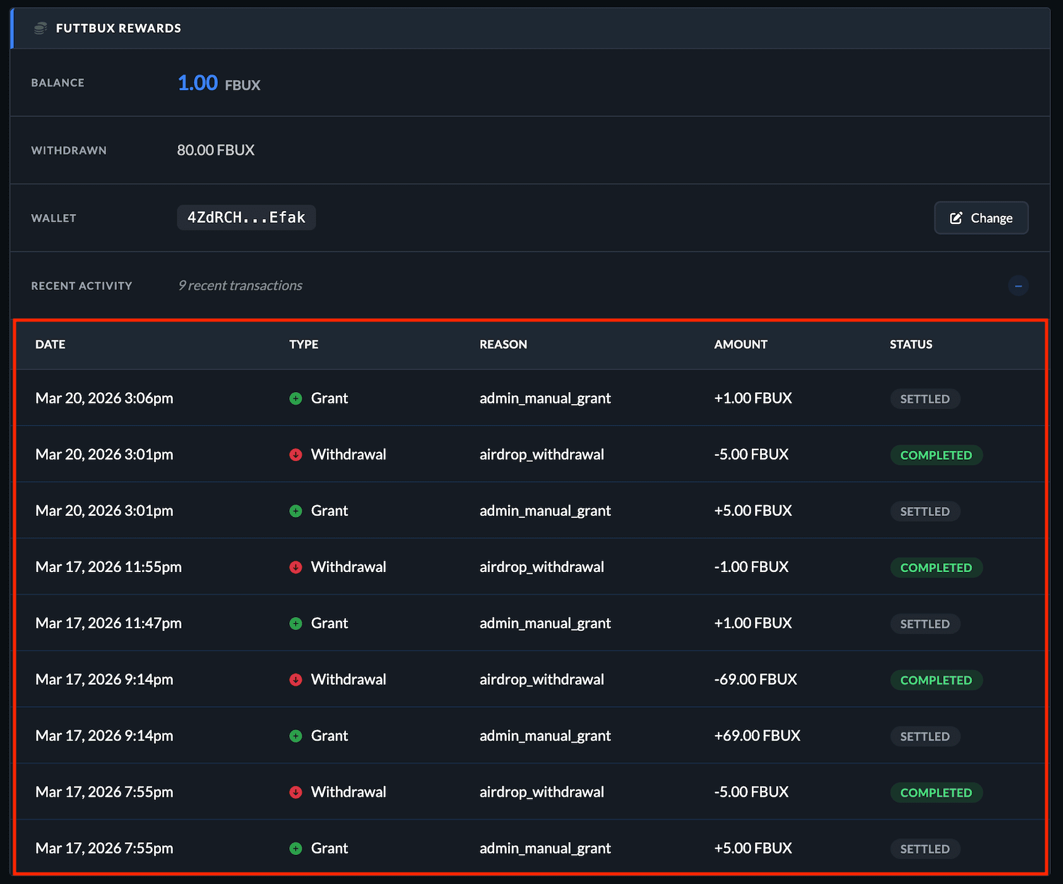The height and width of the screenshot is (884, 1063).
Task: Click the date Mar 17, 2026 11:55pm
Action: pos(109,567)
